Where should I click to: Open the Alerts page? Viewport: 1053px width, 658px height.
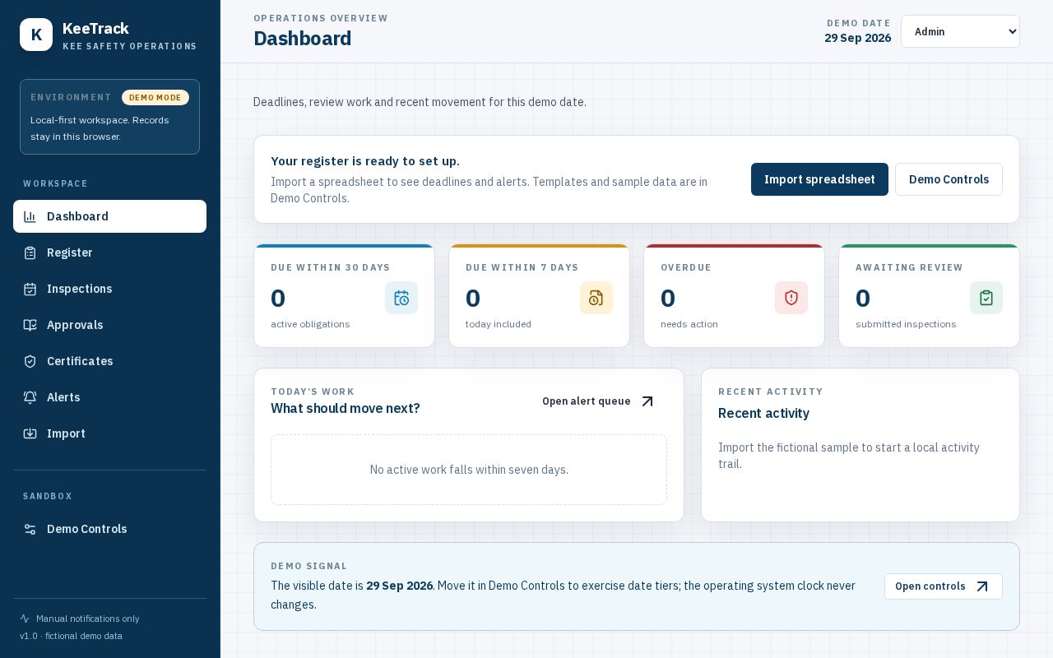(x=109, y=397)
